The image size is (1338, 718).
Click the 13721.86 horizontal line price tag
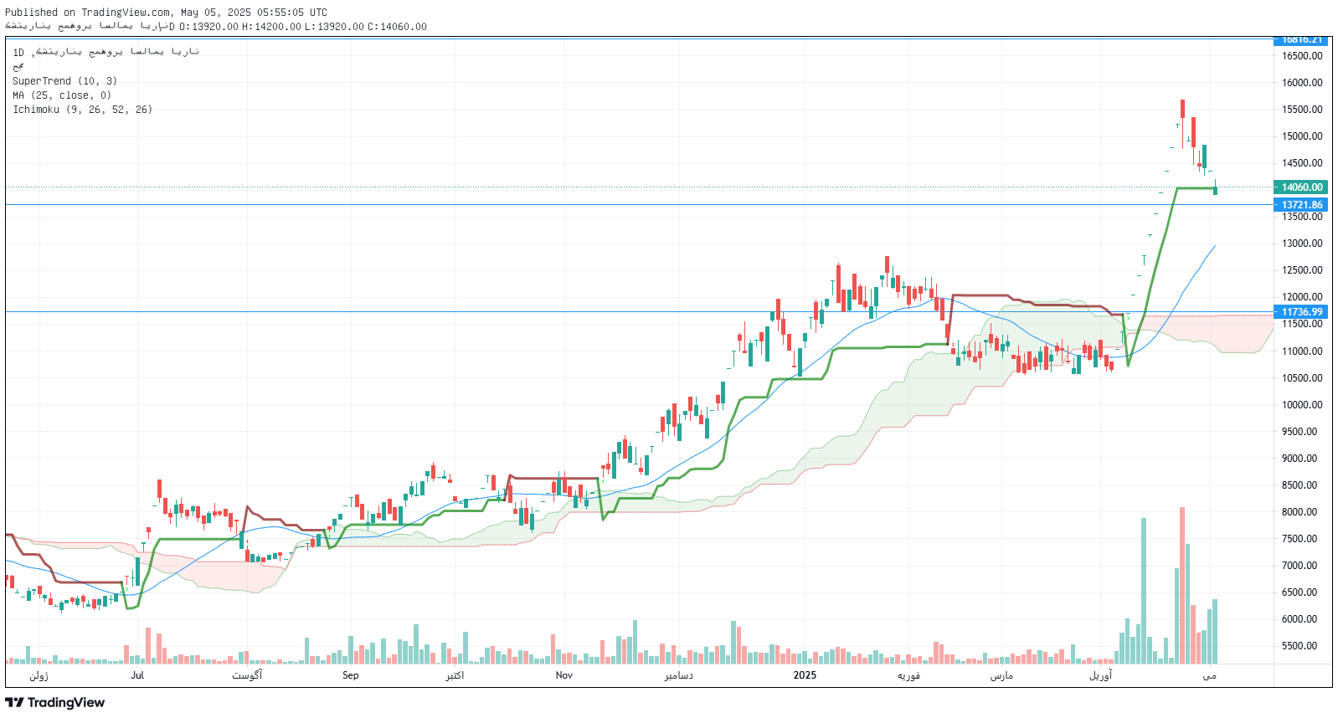tap(1300, 205)
